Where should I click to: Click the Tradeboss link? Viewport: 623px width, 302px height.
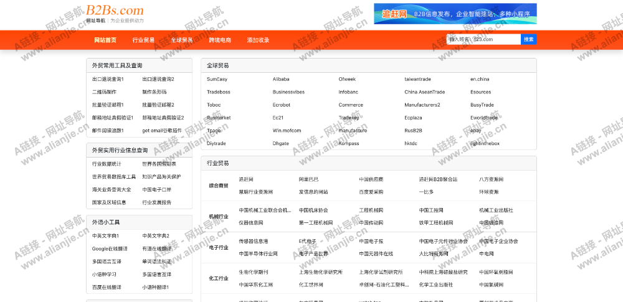[x=218, y=92]
